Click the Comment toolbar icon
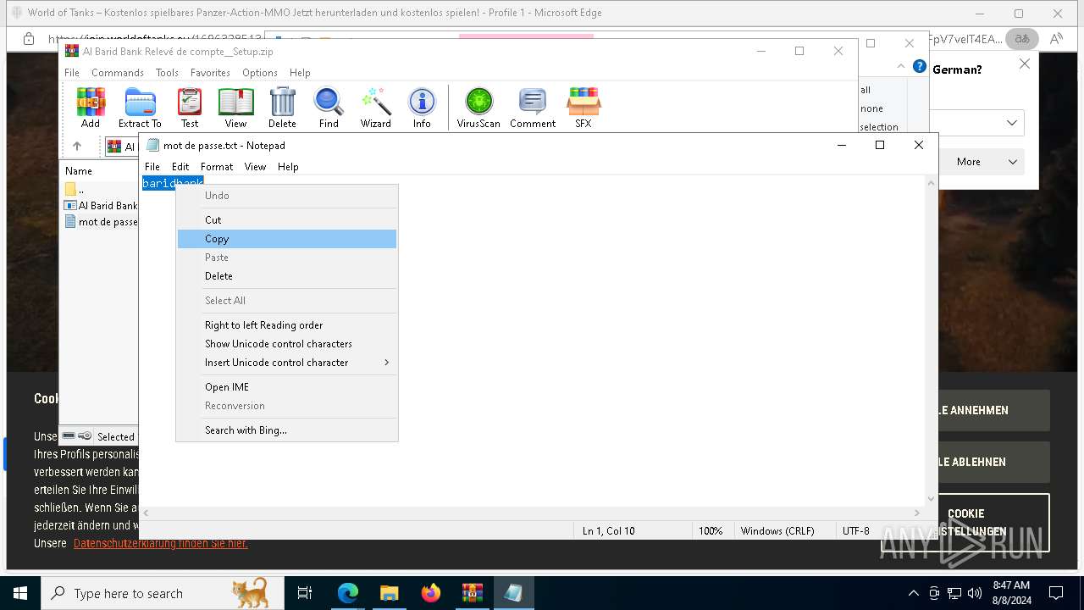This screenshot has height=610, width=1084. pos(533,108)
